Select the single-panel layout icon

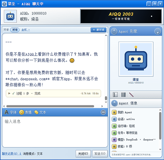click(115, 95)
